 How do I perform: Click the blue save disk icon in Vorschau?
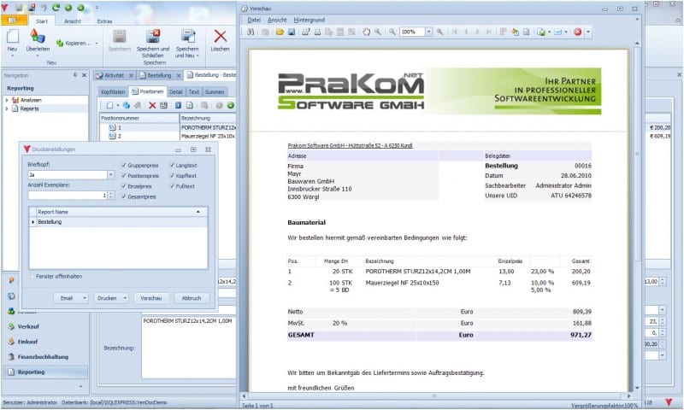pyautogui.click(x=292, y=32)
